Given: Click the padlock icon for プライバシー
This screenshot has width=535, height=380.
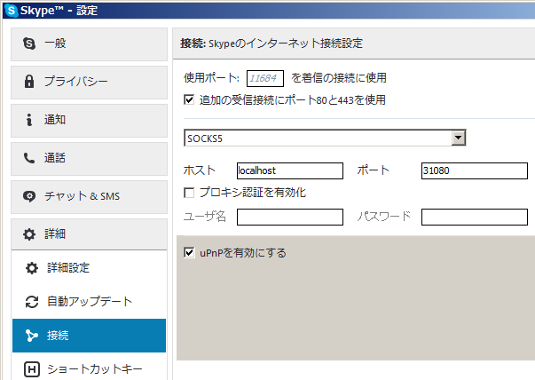Looking at the screenshot, I should 29,82.
